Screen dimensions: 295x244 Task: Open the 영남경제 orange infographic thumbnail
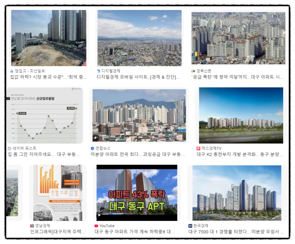click(x=58, y=193)
